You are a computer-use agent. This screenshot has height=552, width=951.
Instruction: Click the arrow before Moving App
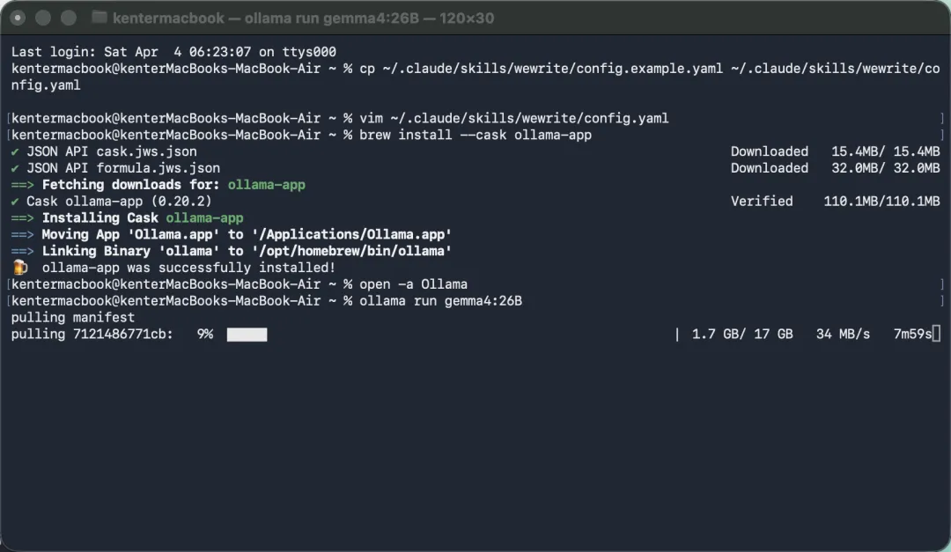22,235
